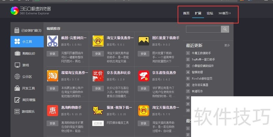
Task: Open 小鼎智投辅助插件 entry
Action: [x=203, y=66]
